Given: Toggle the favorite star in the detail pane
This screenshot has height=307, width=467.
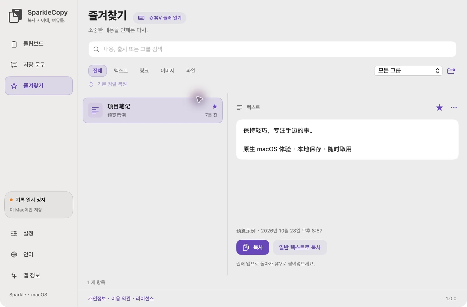Looking at the screenshot, I should tap(439, 108).
